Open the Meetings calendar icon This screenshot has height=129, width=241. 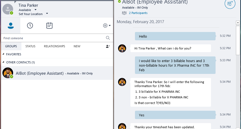point(49,26)
